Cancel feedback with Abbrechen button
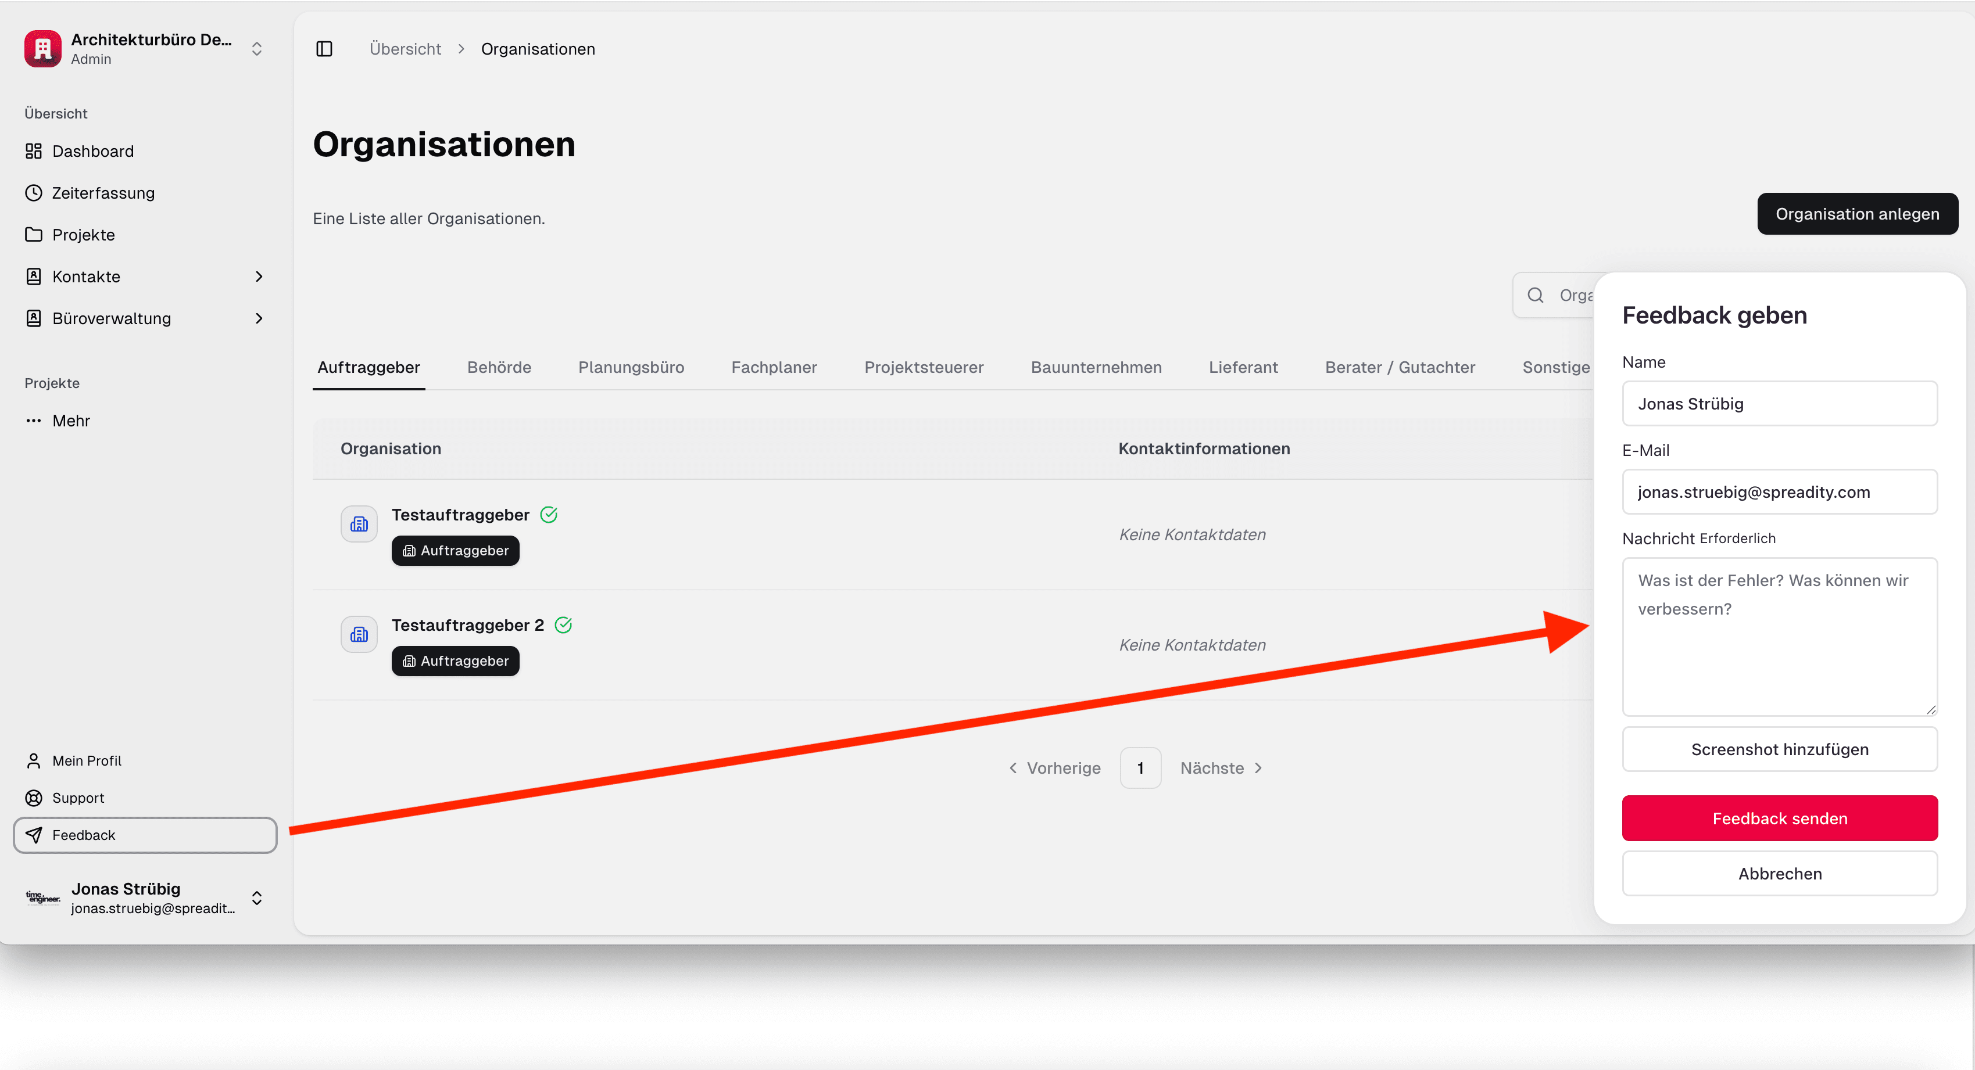Screen dimensions: 1975x1070 pyautogui.click(x=1780, y=874)
